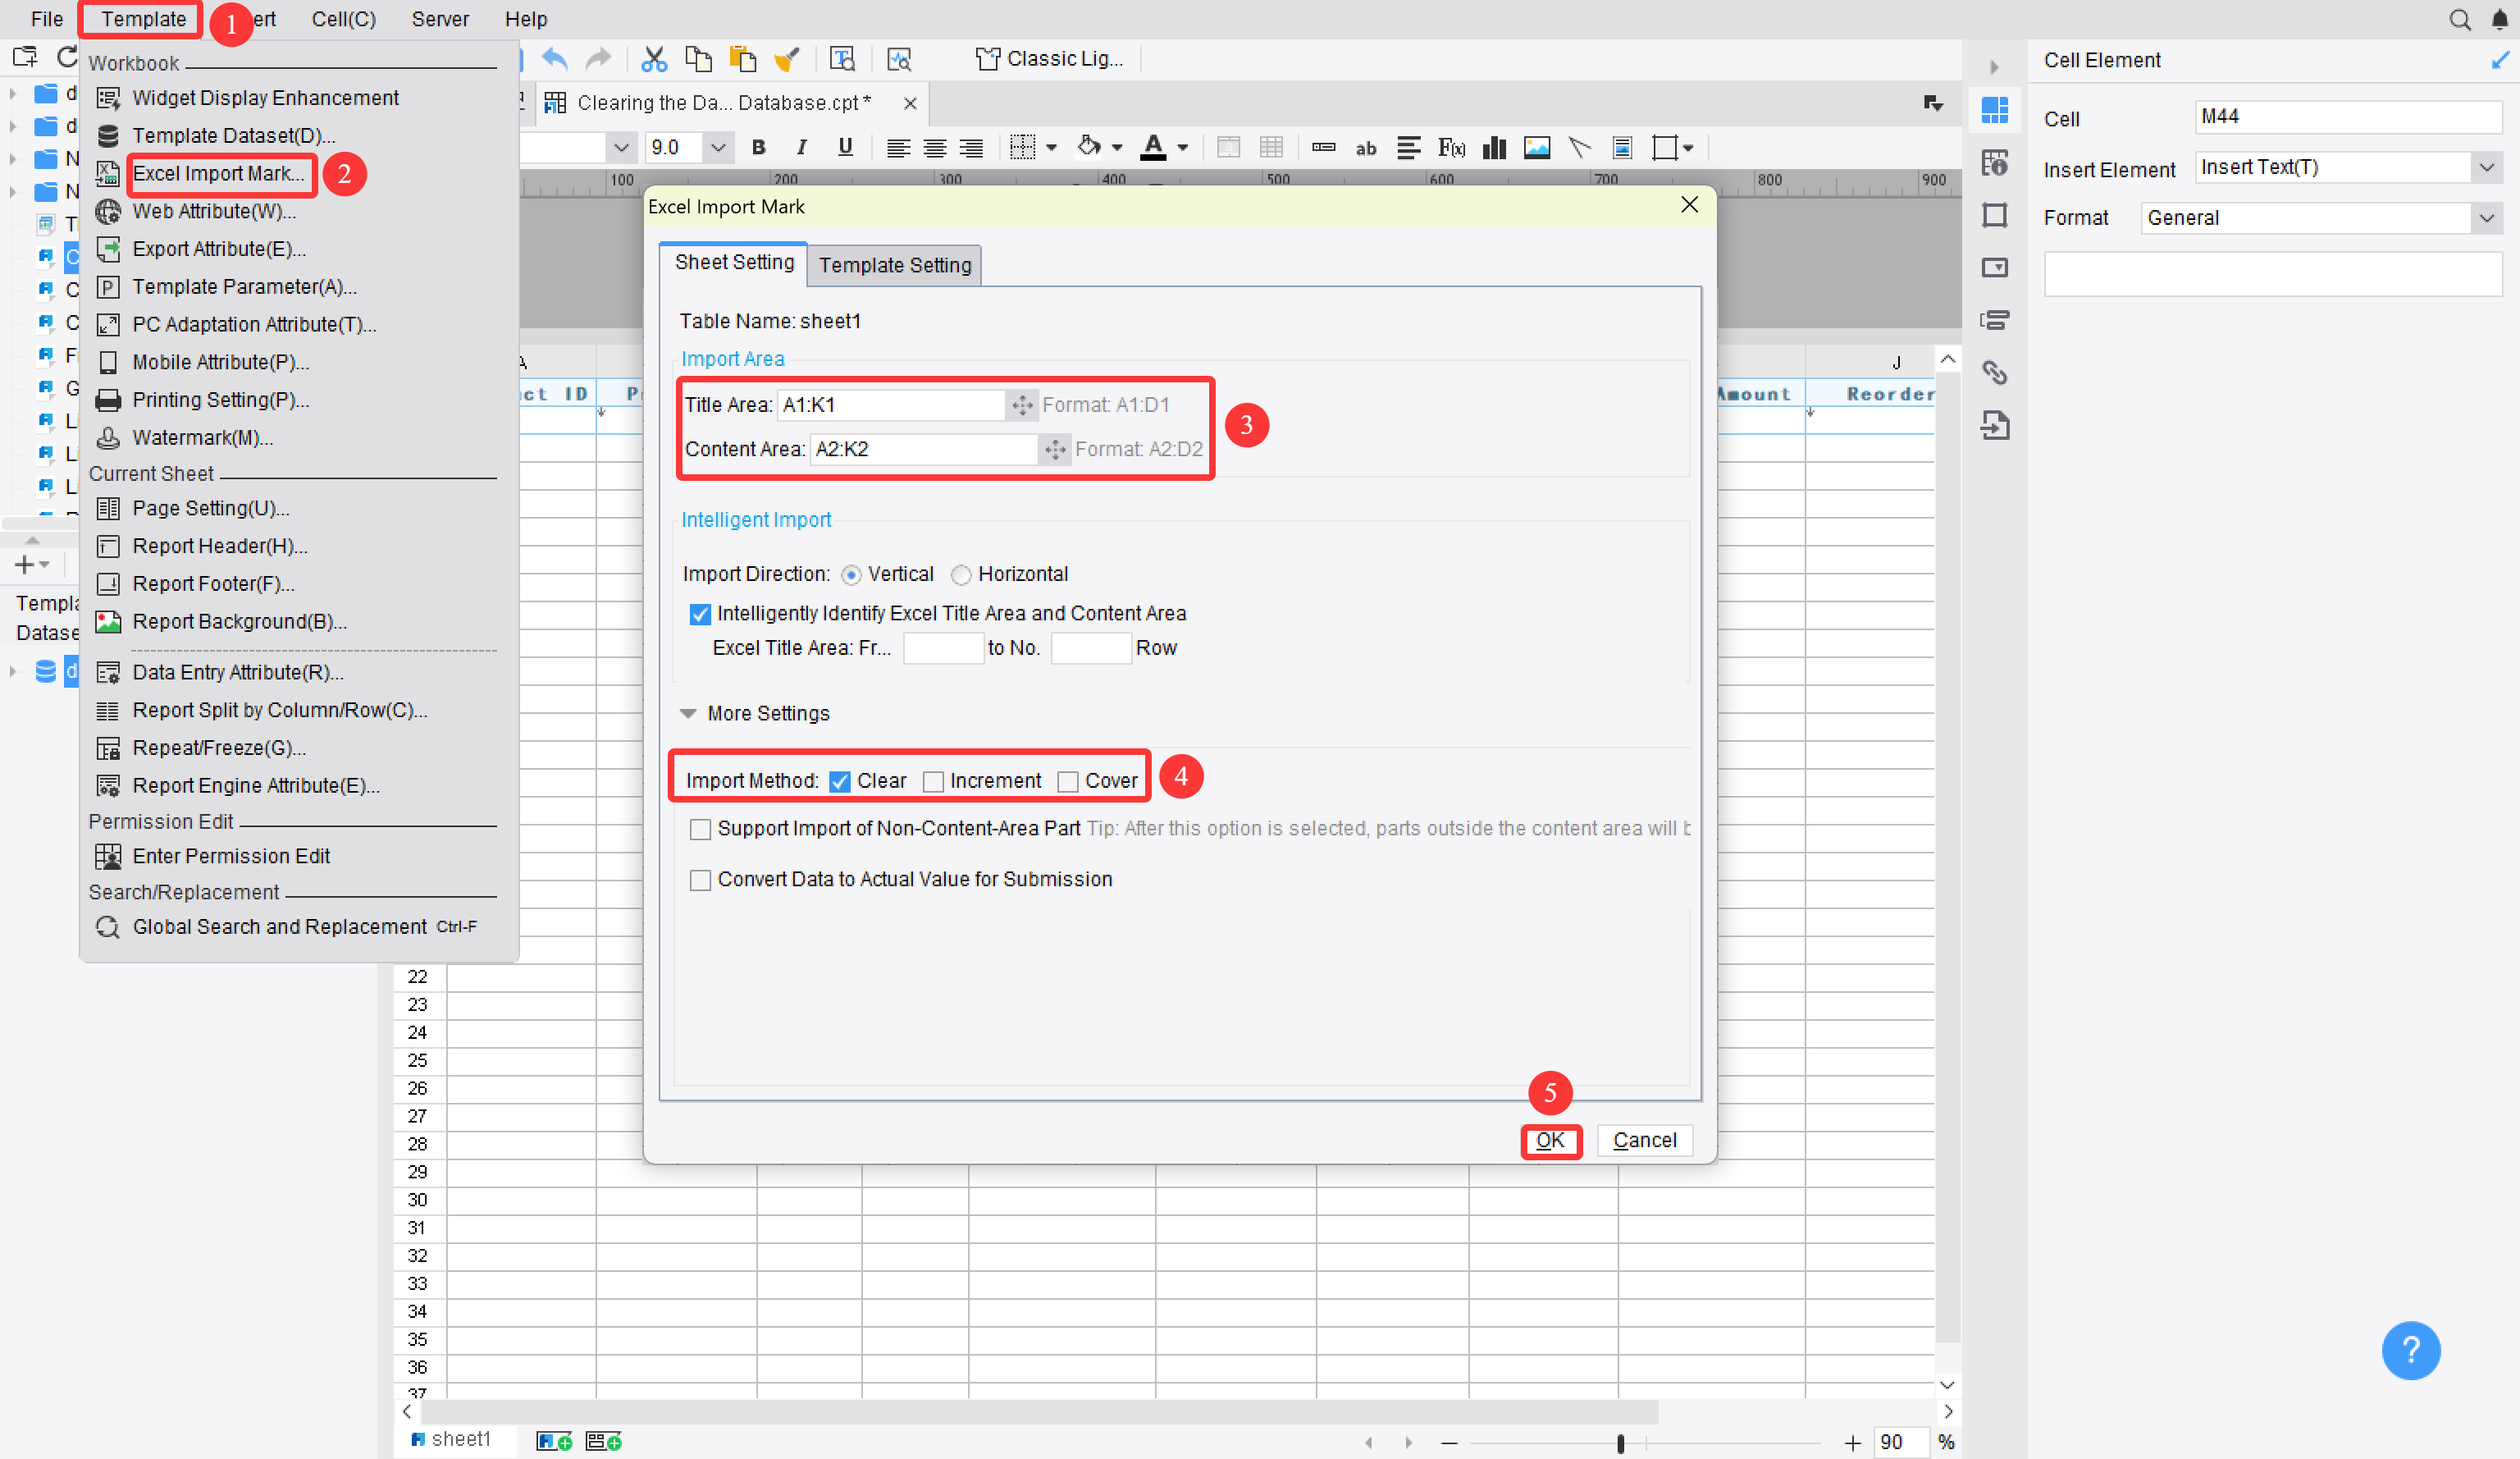This screenshot has height=1459, width=2520.
Task: Click the blue help question mark button
Action: pyautogui.click(x=2410, y=1350)
